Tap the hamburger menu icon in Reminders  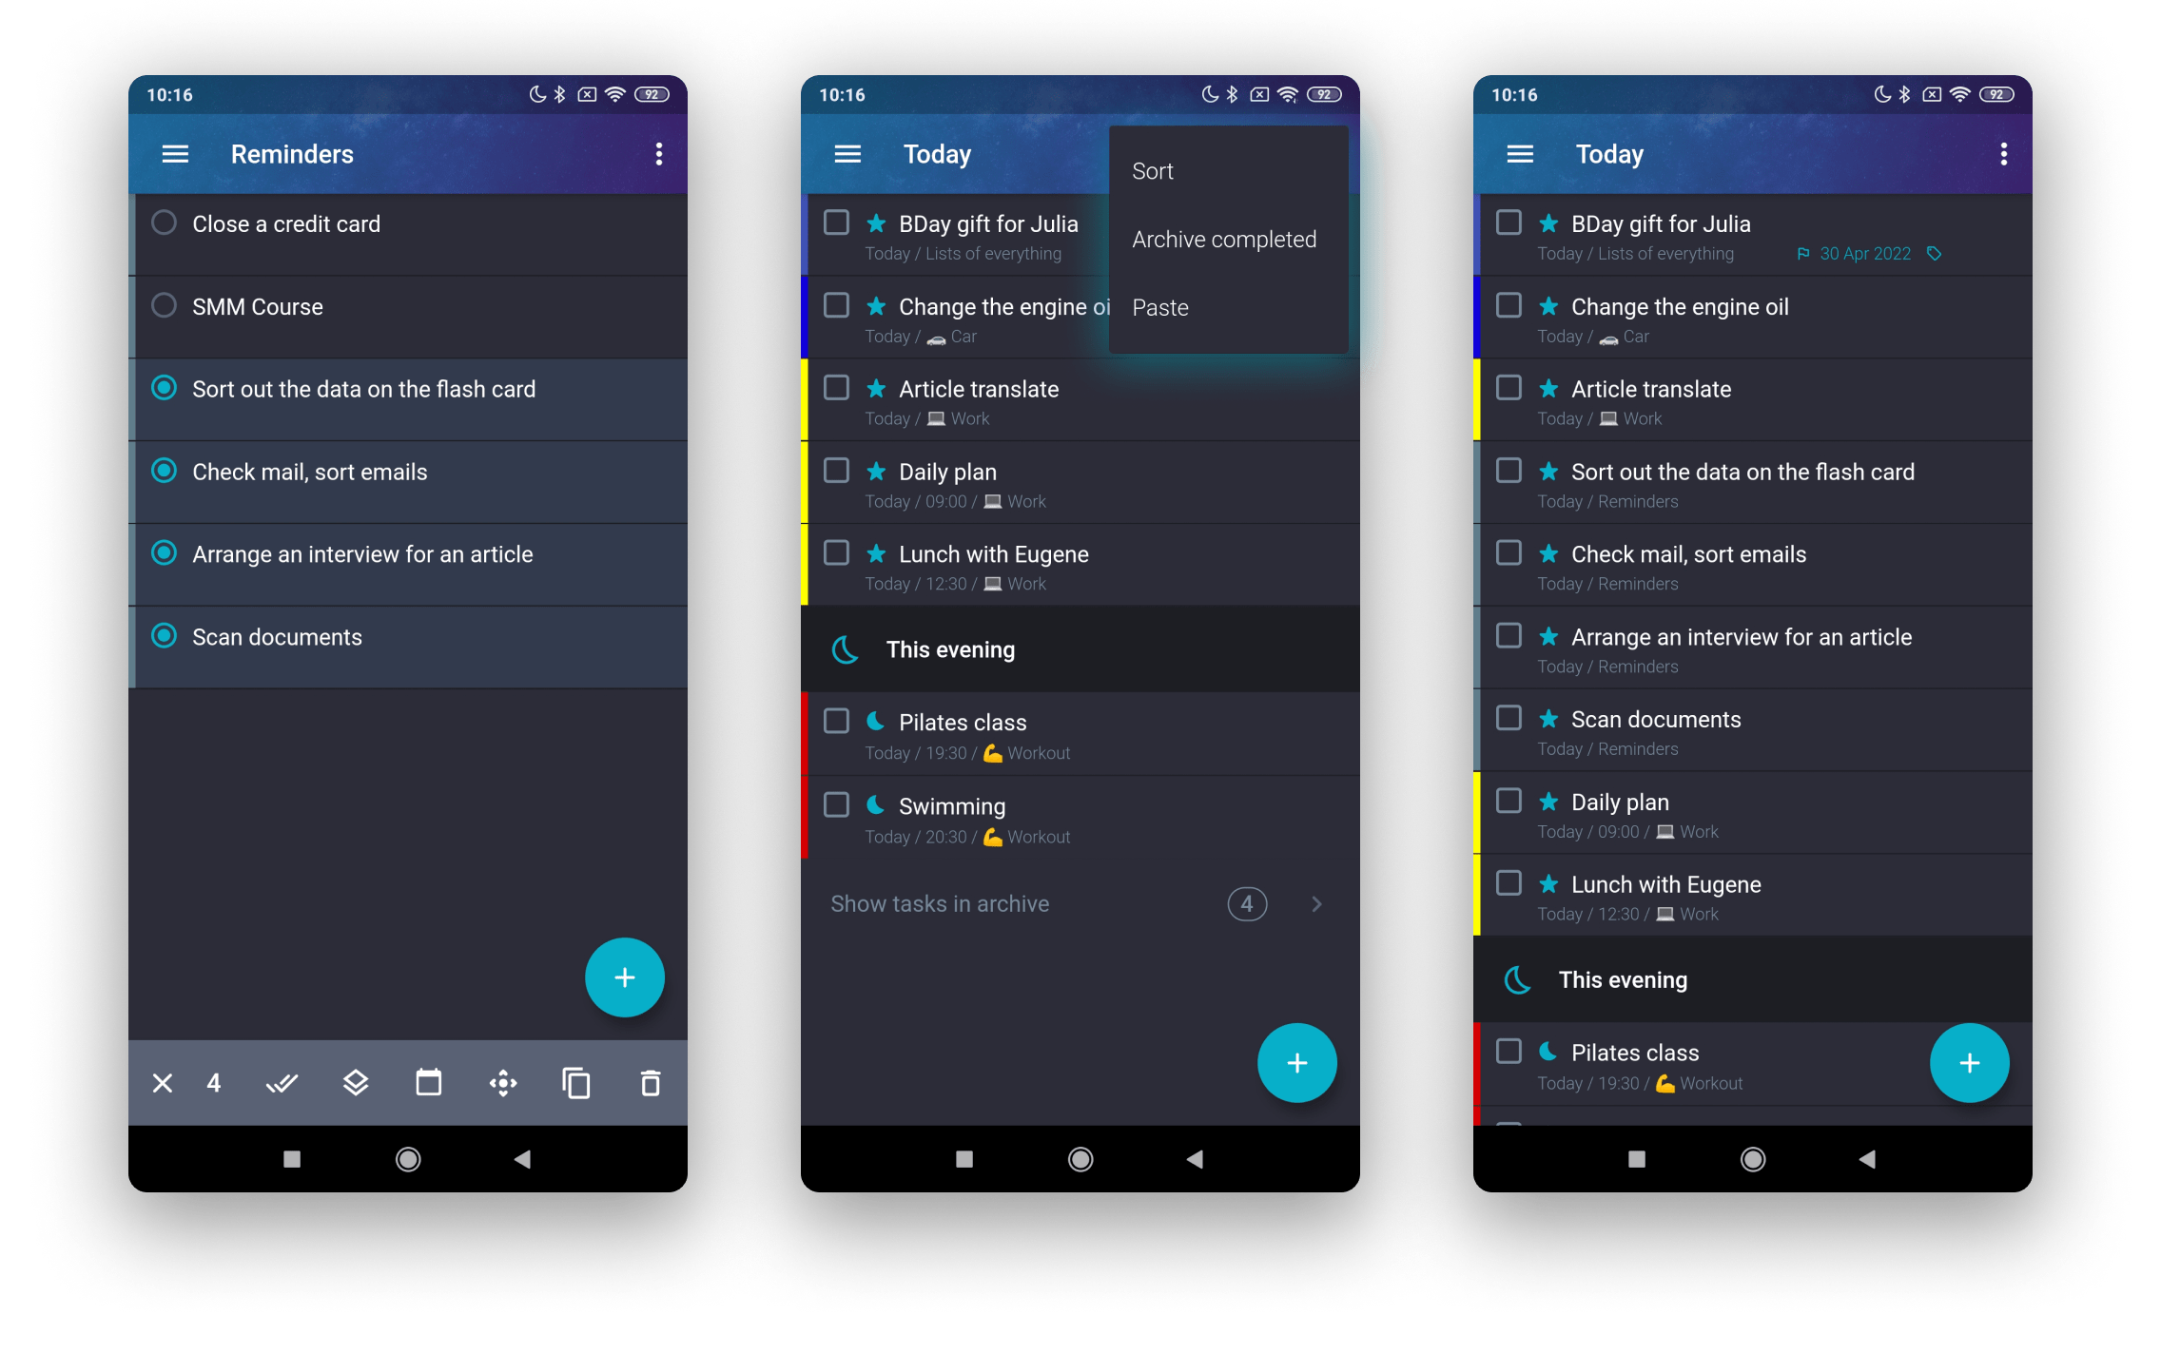click(176, 154)
